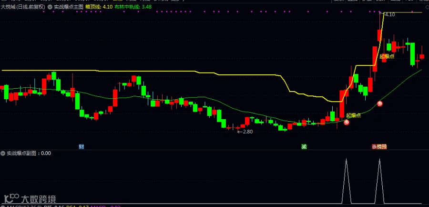
Task: Open 大悦城(日线.前复权) period and adjustment selector
Action: [x=23, y=7]
